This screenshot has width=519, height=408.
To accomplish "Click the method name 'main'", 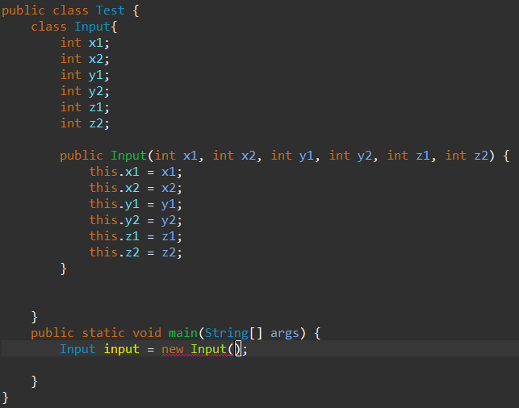I will coord(183,333).
